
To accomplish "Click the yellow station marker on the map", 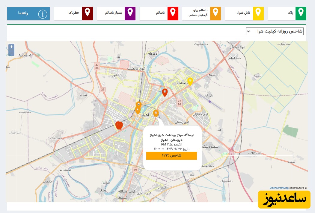I will pyautogui.click(x=190, y=81).
